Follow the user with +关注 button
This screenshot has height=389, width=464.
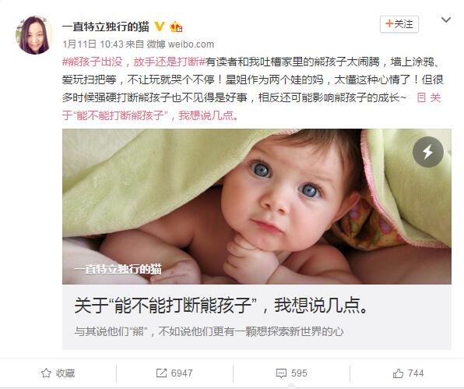coord(399,24)
